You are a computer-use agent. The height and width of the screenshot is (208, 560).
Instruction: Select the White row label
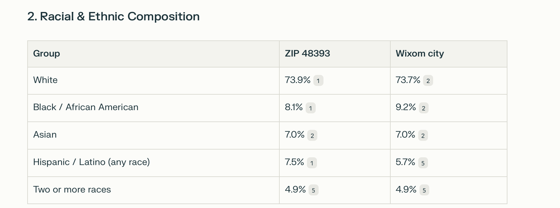[45, 80]
